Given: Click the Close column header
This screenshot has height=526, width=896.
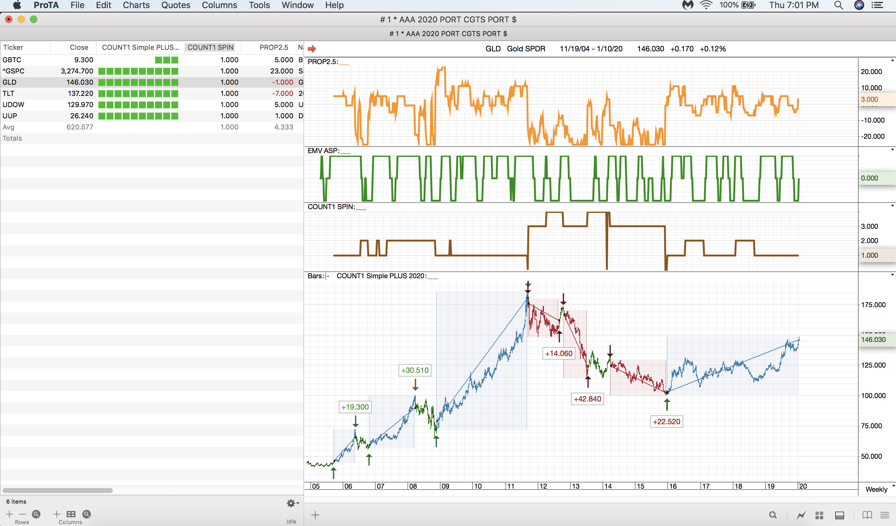Looking at the screenshot, I should (x=79, y=47).
